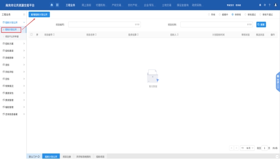Tick the table header select-all checkbox
Viewport: 280px width, 159px height.
click(x=31, y=35)
